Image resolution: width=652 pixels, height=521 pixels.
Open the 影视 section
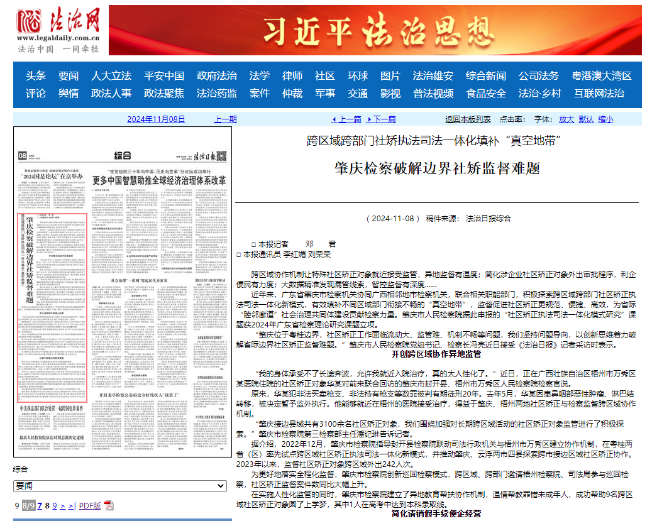390,93
